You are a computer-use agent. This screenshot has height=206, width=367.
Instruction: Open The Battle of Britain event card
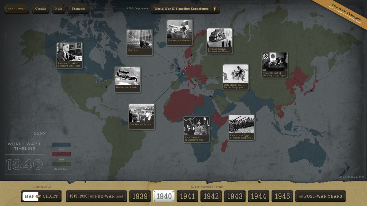pyautogui.click(x=128, y=80)
